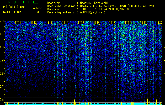Click the 0.7 frequency axis label
The image size is (165, 105).
tap(2, 87)
